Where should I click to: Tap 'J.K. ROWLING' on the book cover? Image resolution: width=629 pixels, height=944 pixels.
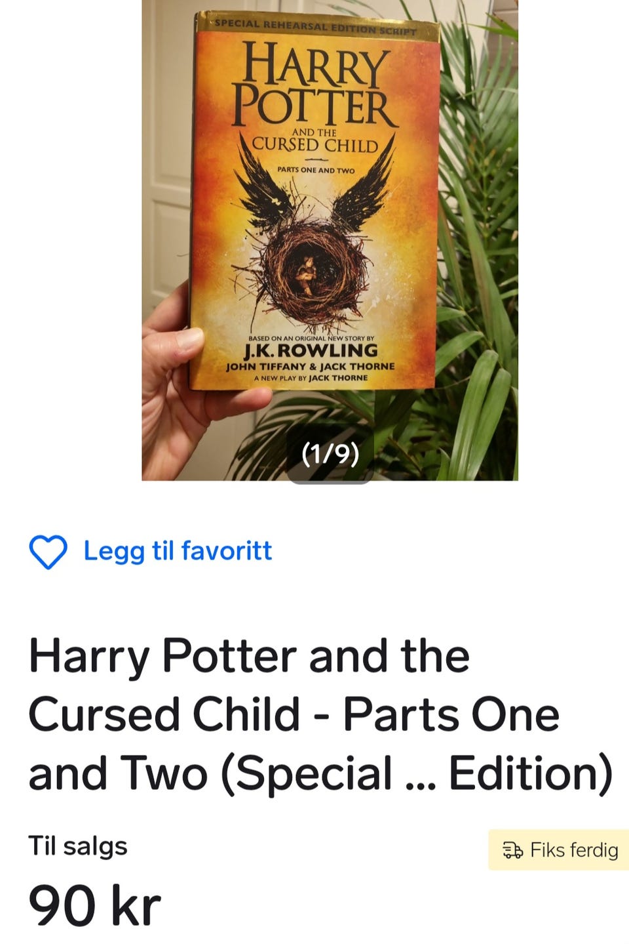311,350
